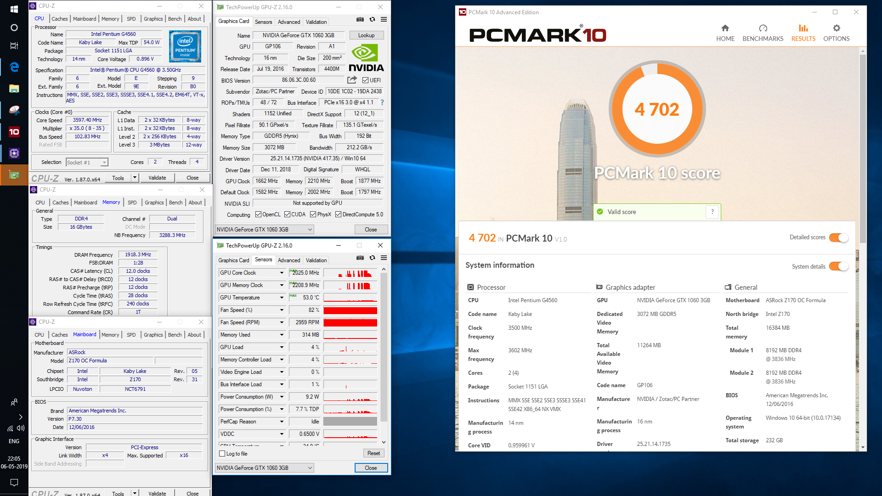Click the valid score help question mark
The height and width of the screenshot is (496, 882).
[712, 212]
